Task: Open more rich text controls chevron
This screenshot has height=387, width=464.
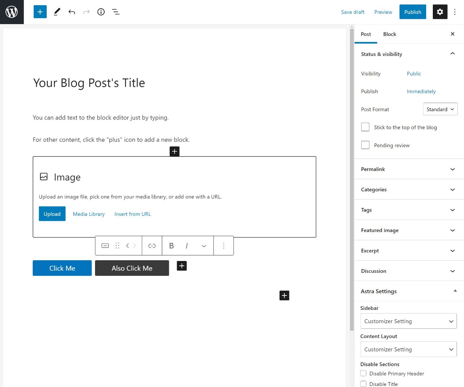Action: tap(204, 246)
